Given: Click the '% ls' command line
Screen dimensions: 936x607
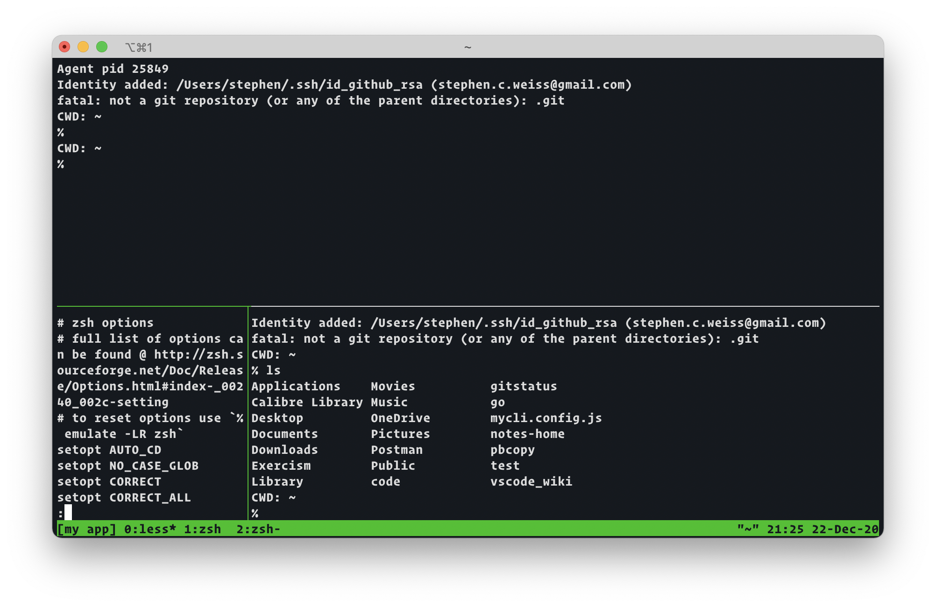Looking at the screenshot, I should coord(266,370).
